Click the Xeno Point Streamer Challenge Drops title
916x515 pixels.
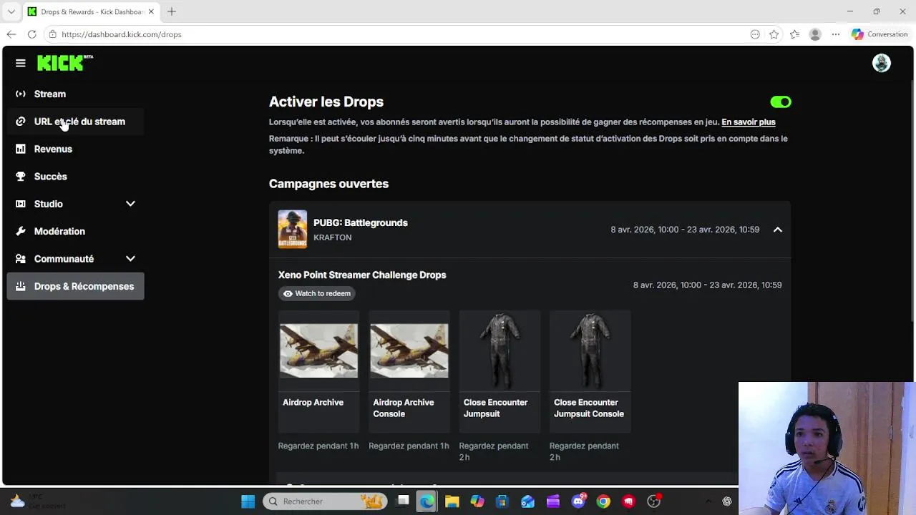click(x=362, y=275)
